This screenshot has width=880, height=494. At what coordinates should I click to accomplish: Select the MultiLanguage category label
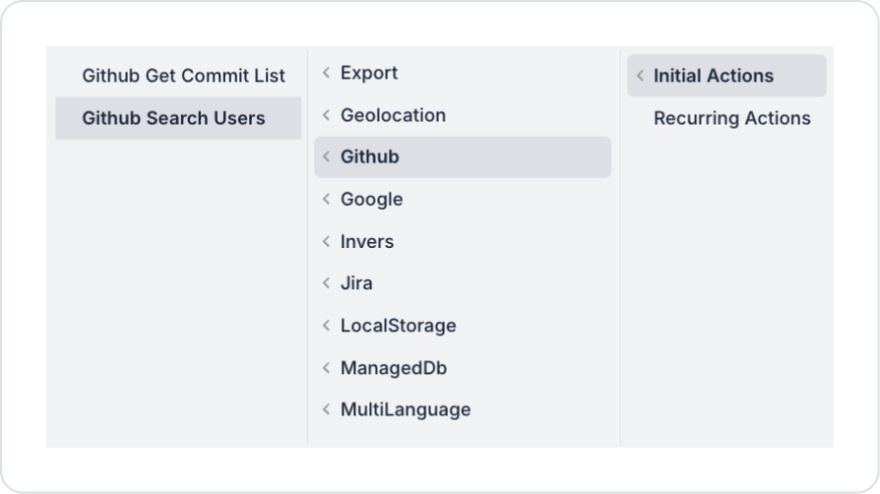[x=406, y=410]
